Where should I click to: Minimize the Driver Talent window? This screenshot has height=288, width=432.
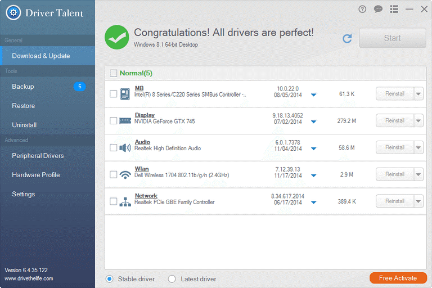tap(409, 10)
